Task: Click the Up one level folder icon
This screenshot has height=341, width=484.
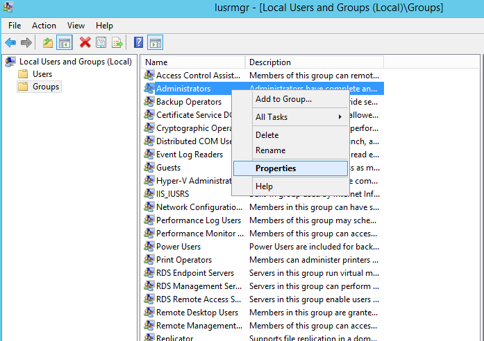Action: [x=48, y=42]
